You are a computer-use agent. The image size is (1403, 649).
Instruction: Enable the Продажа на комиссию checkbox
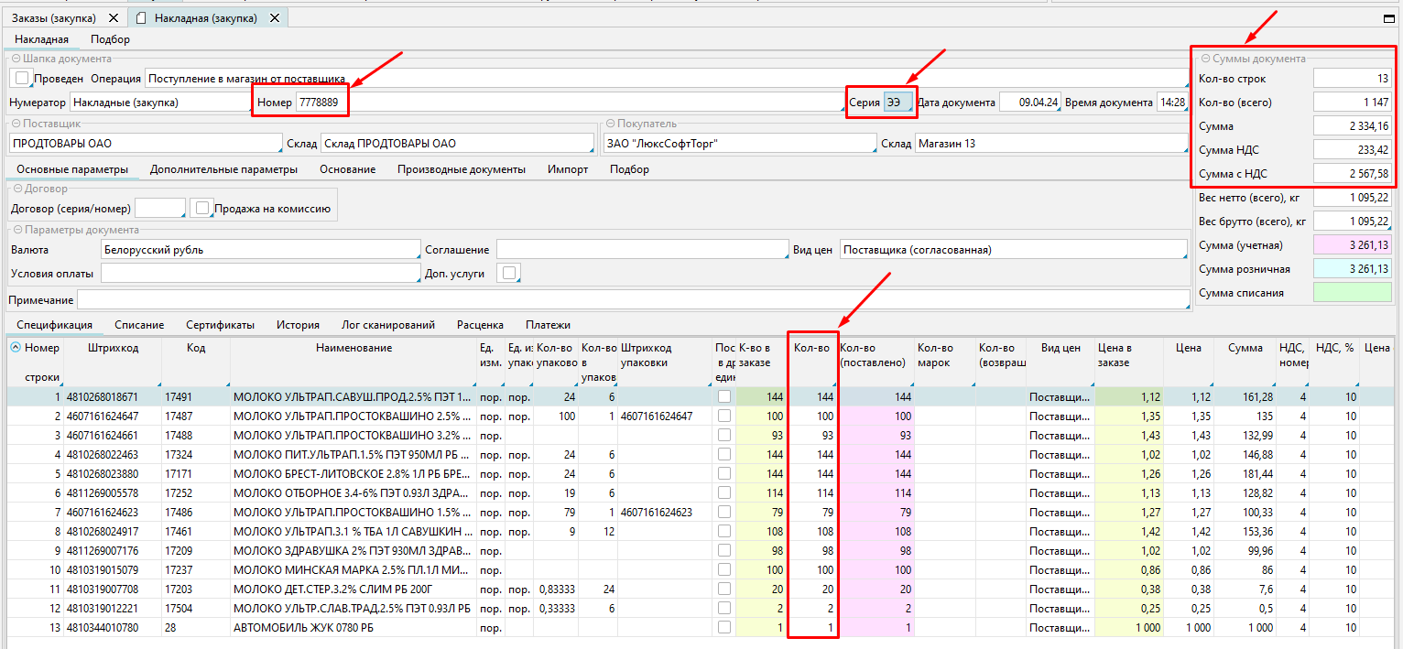pos(202,209)
